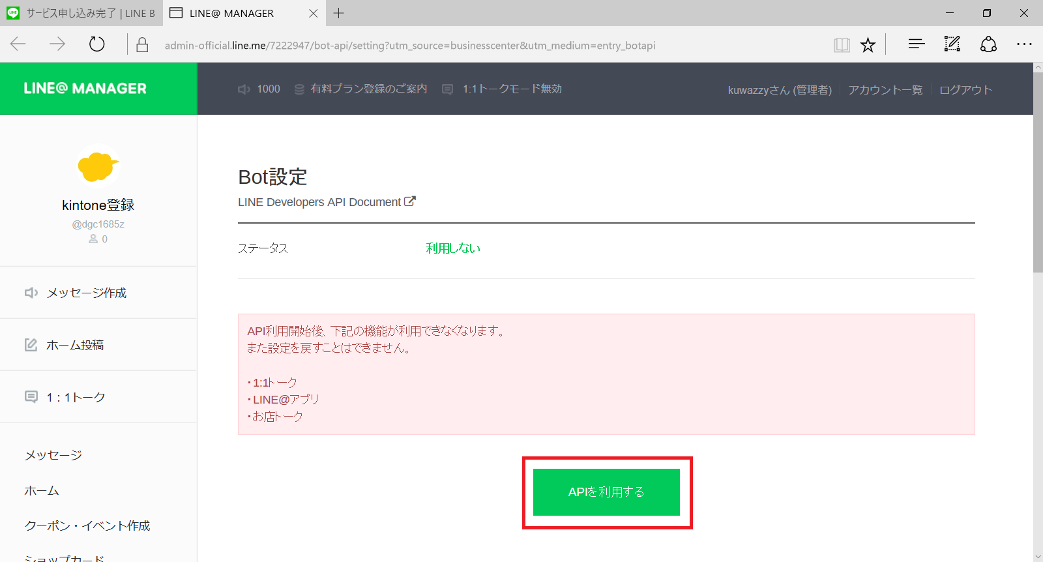
Task: Refresh the current page
Action: [x=97, y=44]
